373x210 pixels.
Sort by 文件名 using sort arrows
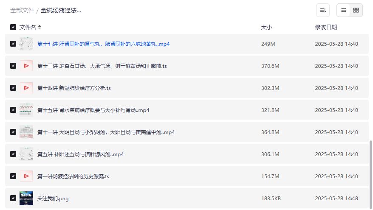click(40, 27)
